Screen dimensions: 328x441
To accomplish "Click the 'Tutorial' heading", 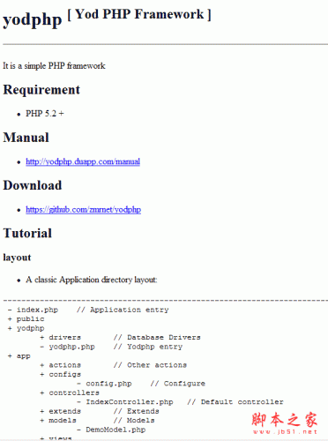I will (27, 233).
